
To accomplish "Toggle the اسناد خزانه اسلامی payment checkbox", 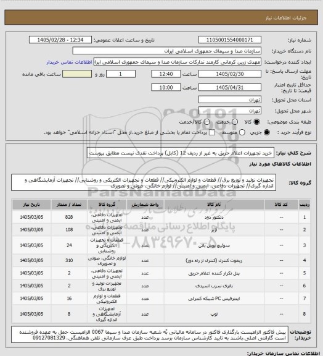I will [x=212, y=132].
